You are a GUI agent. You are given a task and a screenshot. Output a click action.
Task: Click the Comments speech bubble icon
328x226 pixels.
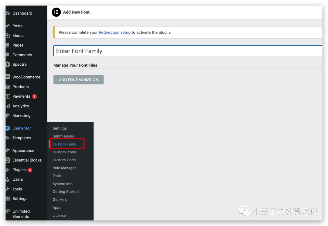(8, 55)
